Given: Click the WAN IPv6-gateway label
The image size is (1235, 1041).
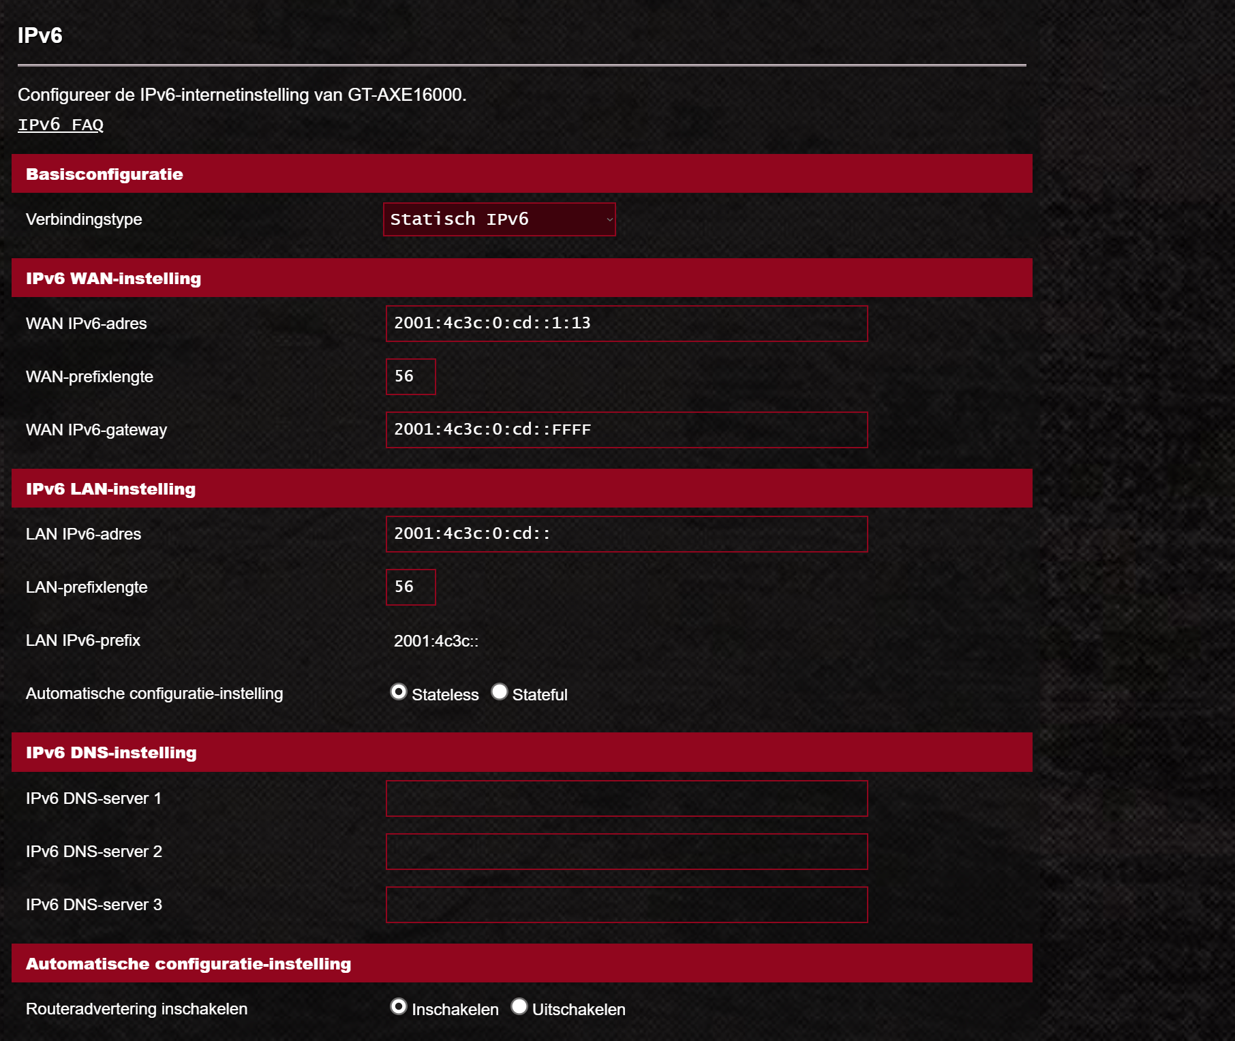Looking at the screenshot, I should [x=96, y=430].
